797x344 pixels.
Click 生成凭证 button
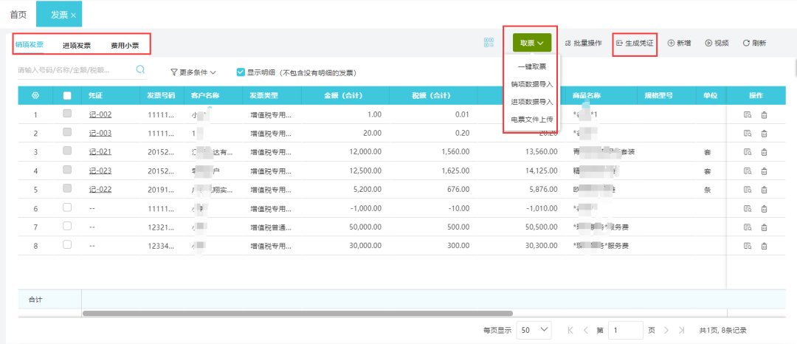(635, 44)
